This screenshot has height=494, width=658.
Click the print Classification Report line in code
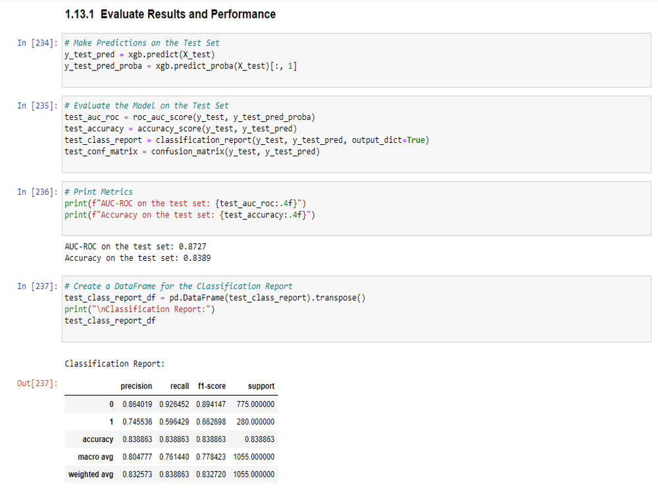[139, 309]
